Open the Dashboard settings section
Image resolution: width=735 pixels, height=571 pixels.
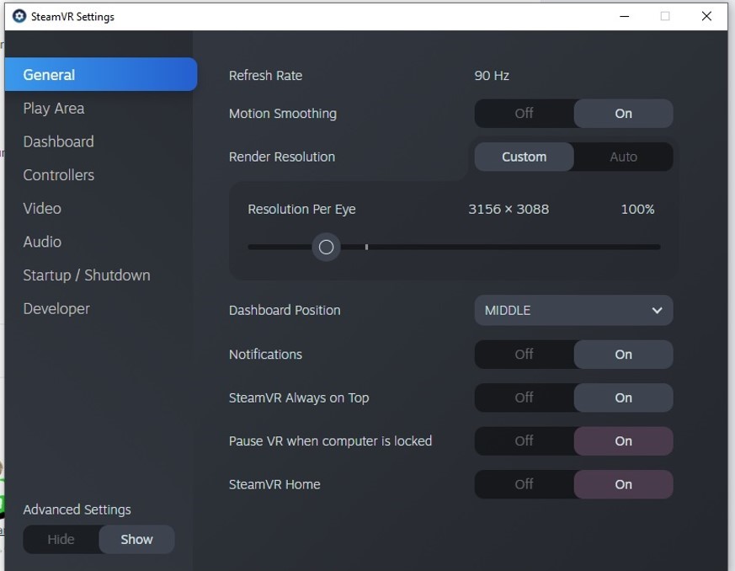[59, 141]
